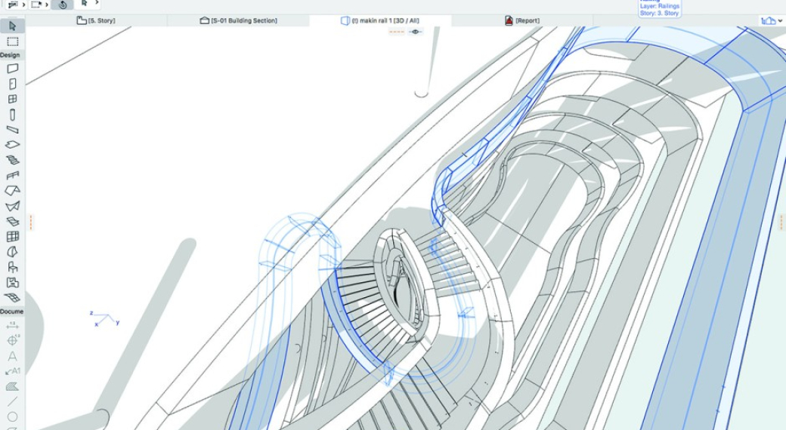Screen dimensions: 786x430
Task: Collapse the Design toolbox section
Action: click(x=11, y=55)
